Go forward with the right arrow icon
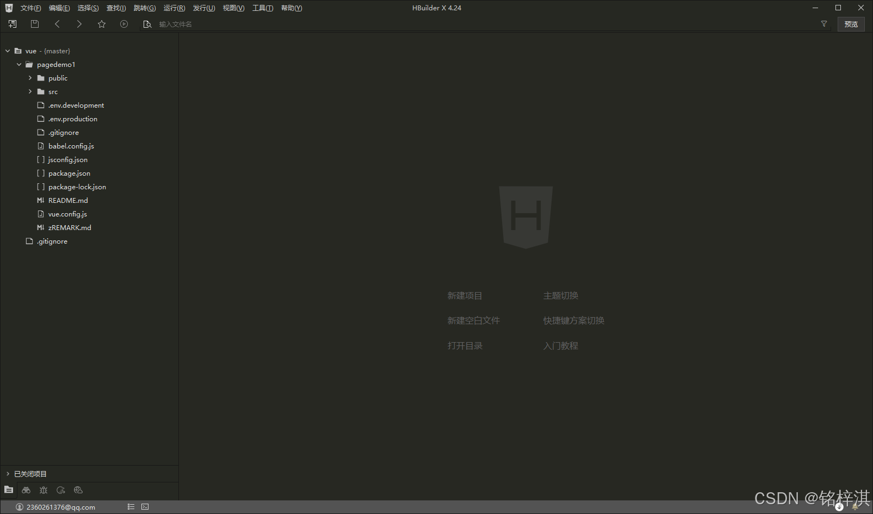873x514 pixels. point(79,24)
